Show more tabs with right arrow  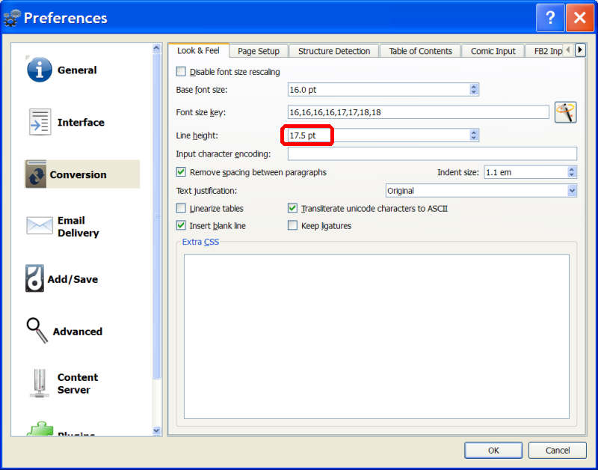tap(580, 50)
